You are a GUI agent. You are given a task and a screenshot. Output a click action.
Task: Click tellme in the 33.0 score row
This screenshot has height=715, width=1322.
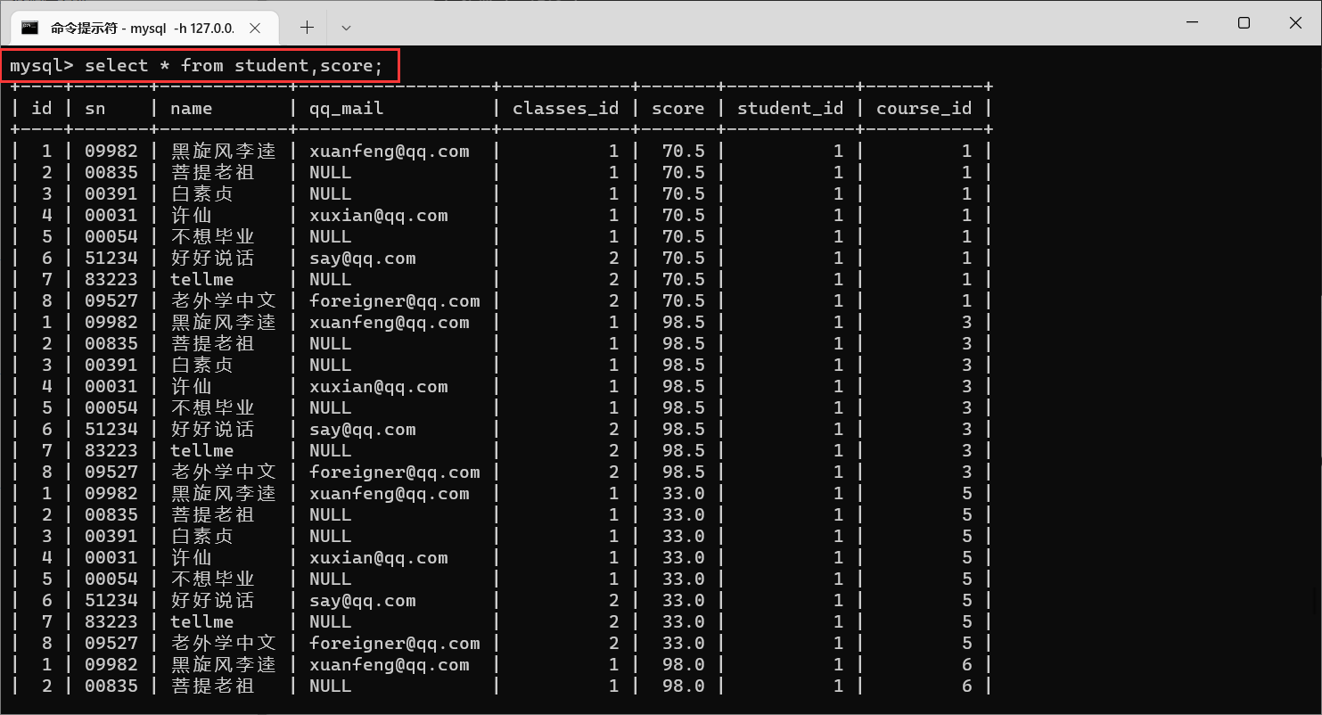click(x=202, y=621)
